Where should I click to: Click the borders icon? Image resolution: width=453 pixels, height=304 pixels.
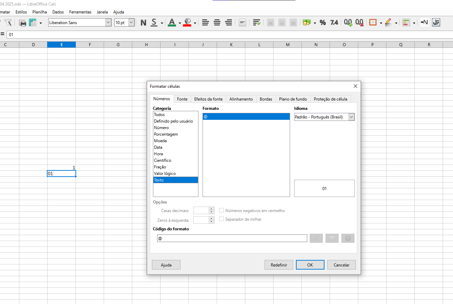(x=373, y=23)
